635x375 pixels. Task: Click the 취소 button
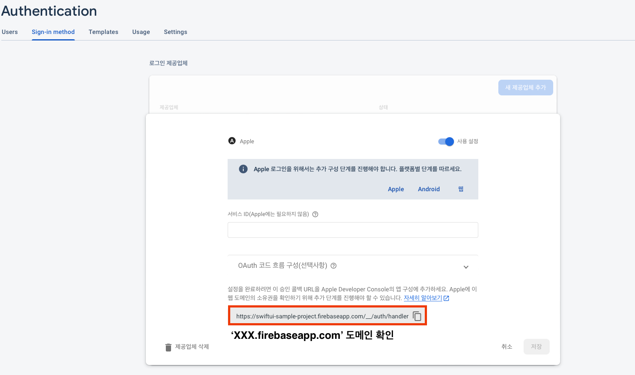(507, 347)
